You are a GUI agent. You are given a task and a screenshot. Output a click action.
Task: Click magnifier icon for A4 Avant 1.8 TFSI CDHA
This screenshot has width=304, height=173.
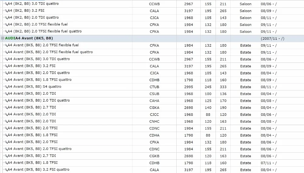6,135
